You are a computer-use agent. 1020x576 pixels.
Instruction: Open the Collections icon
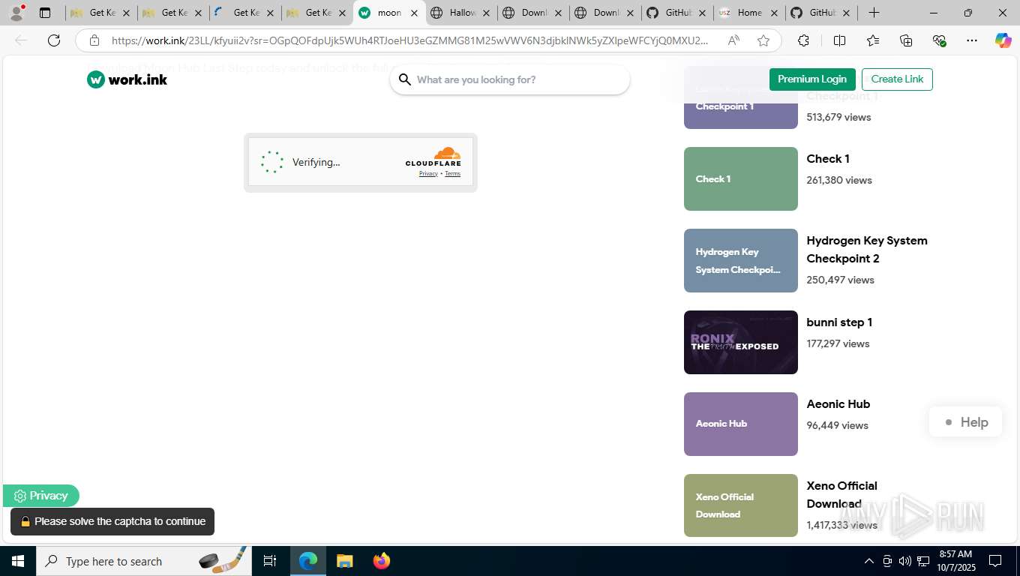[906, 40]
